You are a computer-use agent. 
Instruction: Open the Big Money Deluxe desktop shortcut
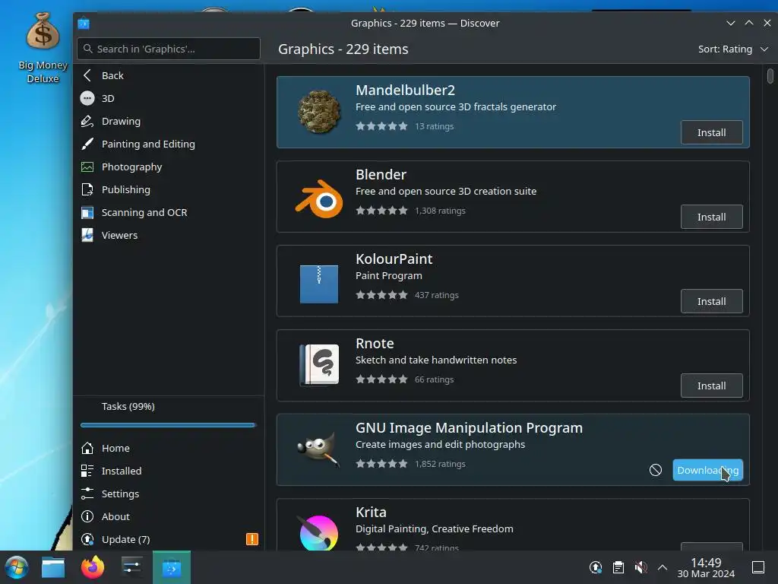tap(43, 49)
